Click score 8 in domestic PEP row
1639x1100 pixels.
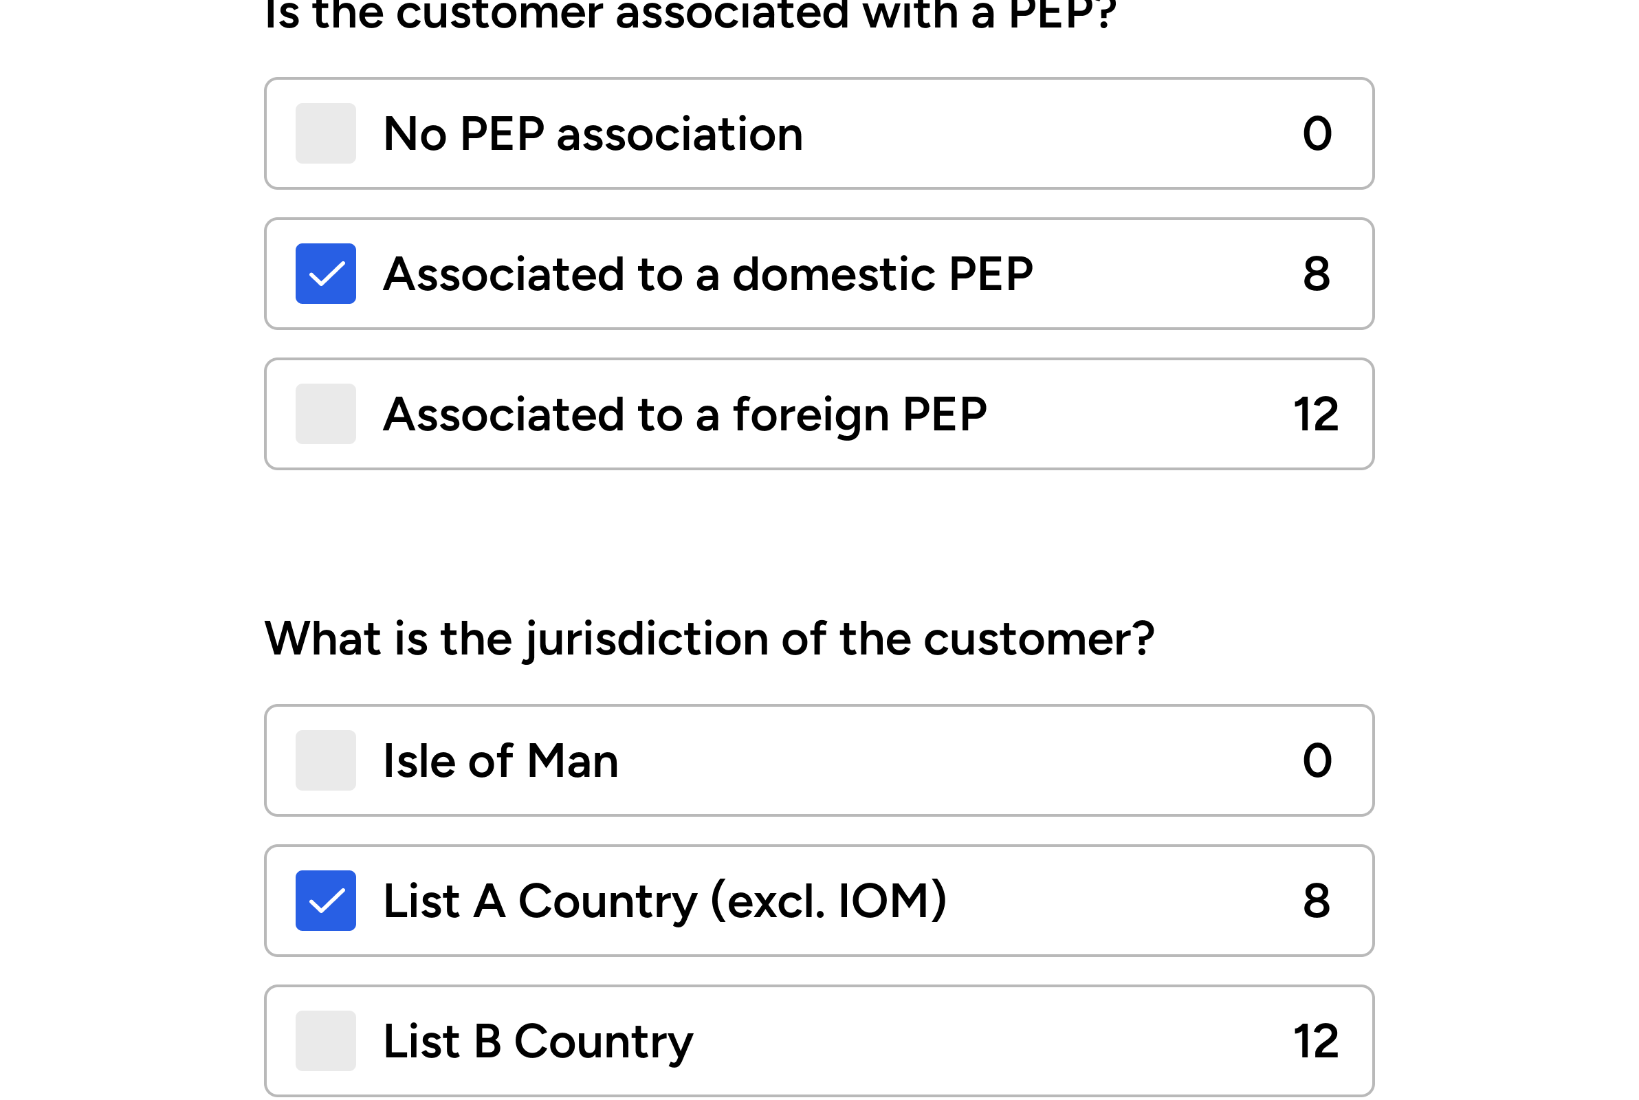(1317, 274)
